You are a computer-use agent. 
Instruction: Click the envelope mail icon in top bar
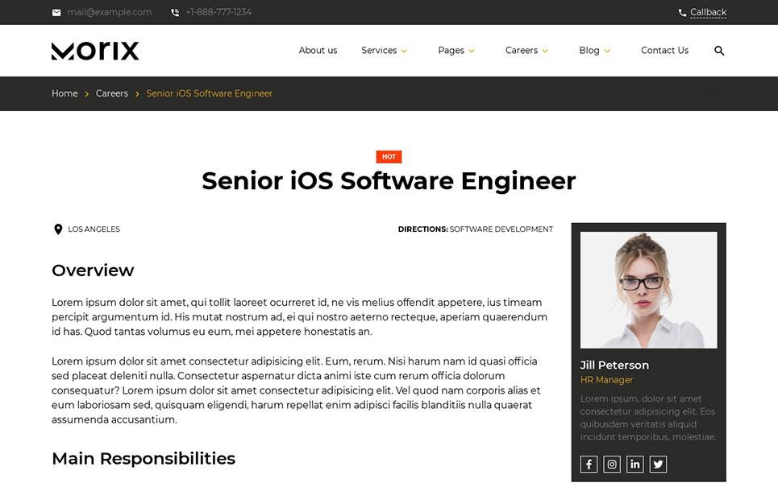click(56, 12)
